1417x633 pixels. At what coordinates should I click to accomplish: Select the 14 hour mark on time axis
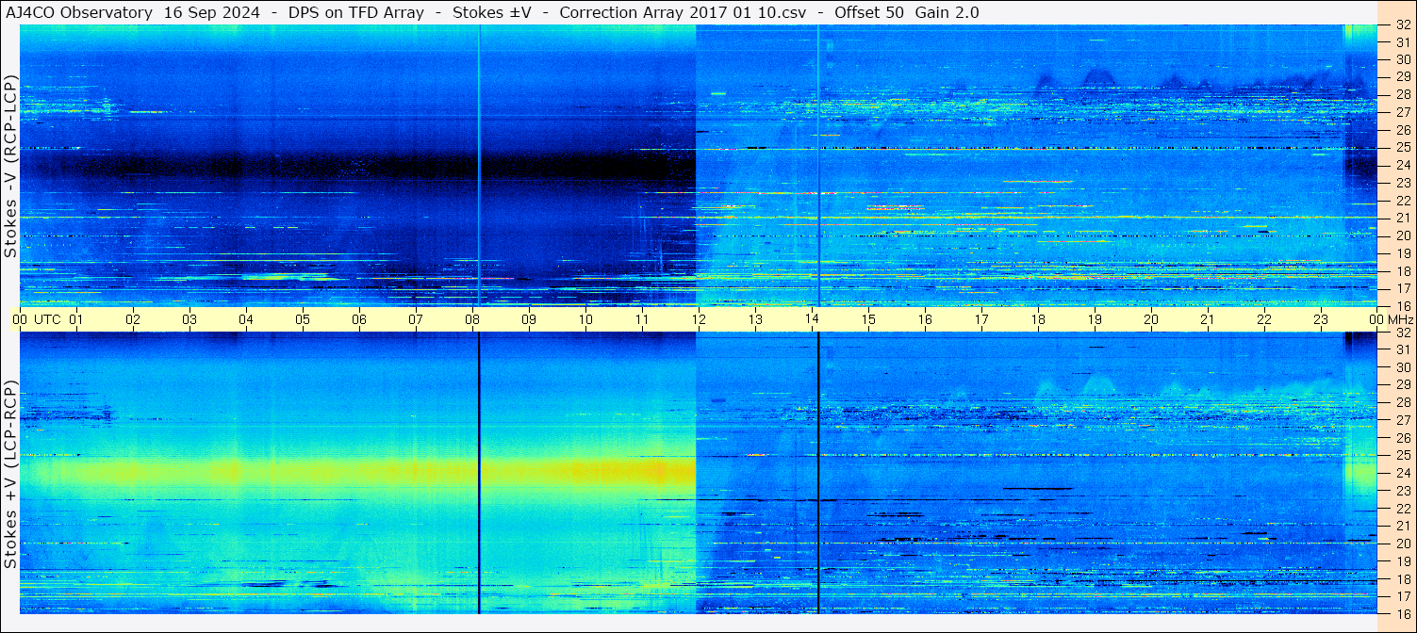[812, 319]
